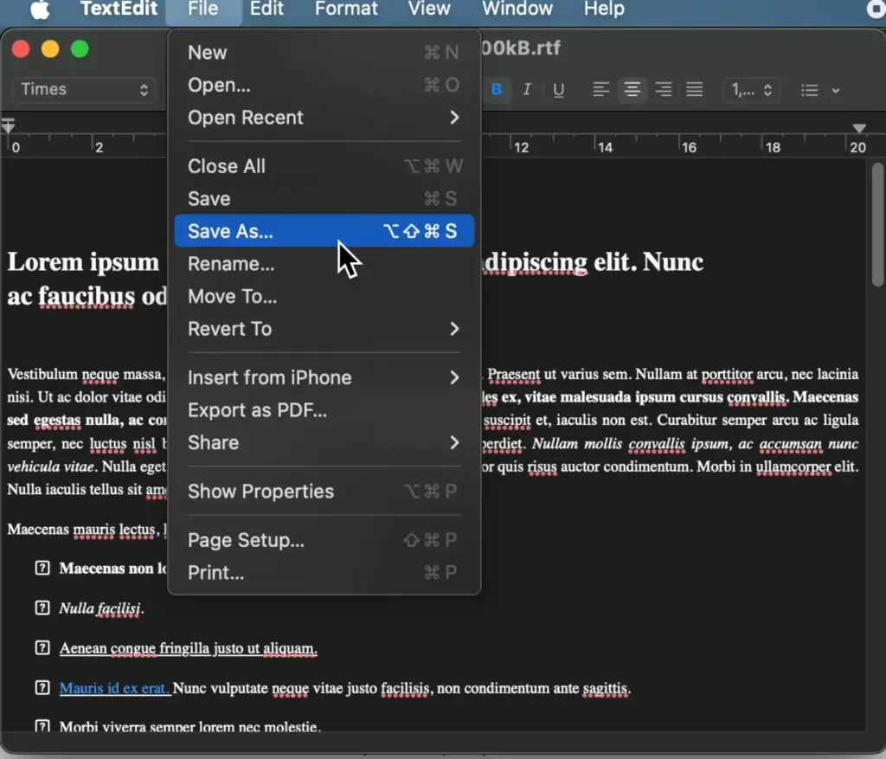Image resolution: width=886 pixels, height=759 pixels.
Task: Click the left indent marker on ruler
Action: pos(8,126)
